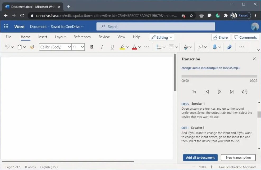Skip forward in the audio

(x=232, y=92)
